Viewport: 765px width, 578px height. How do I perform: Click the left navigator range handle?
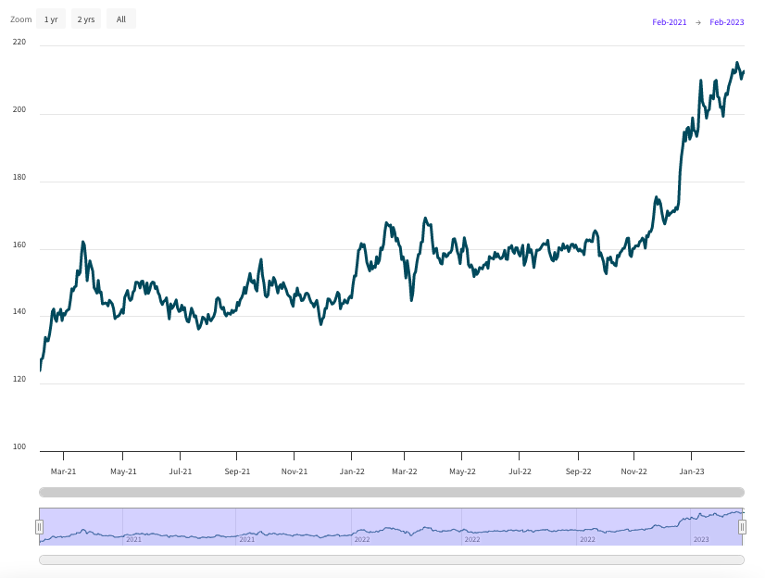(39, 527)
